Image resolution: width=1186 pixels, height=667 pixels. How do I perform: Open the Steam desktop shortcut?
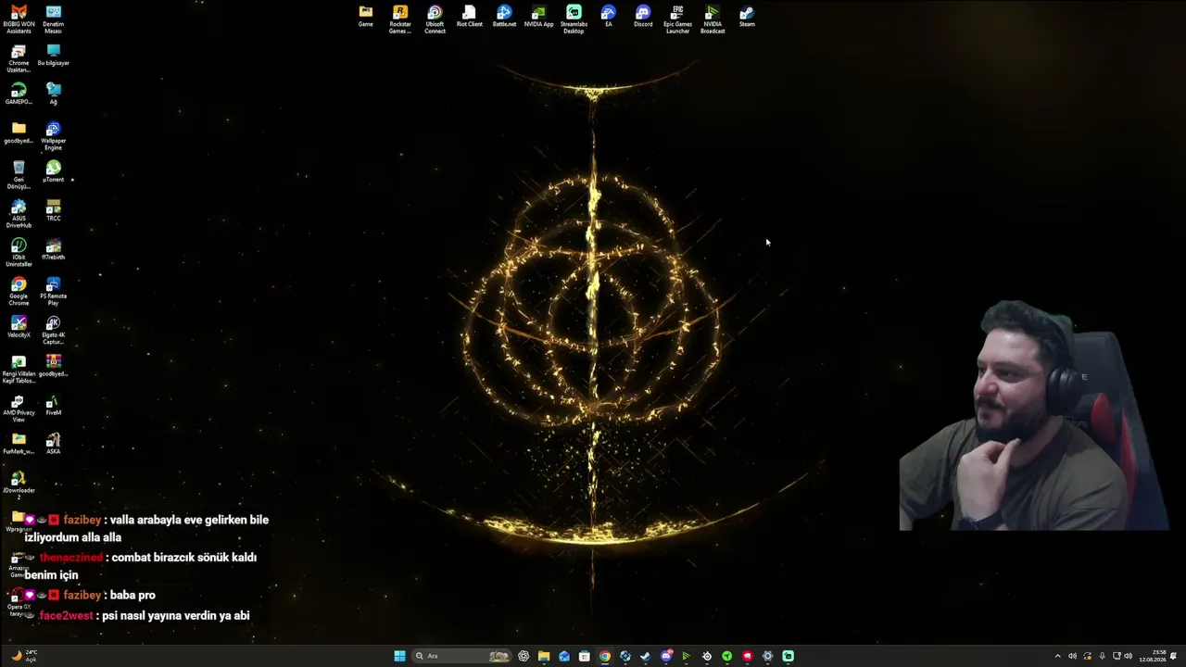(747, 17)
